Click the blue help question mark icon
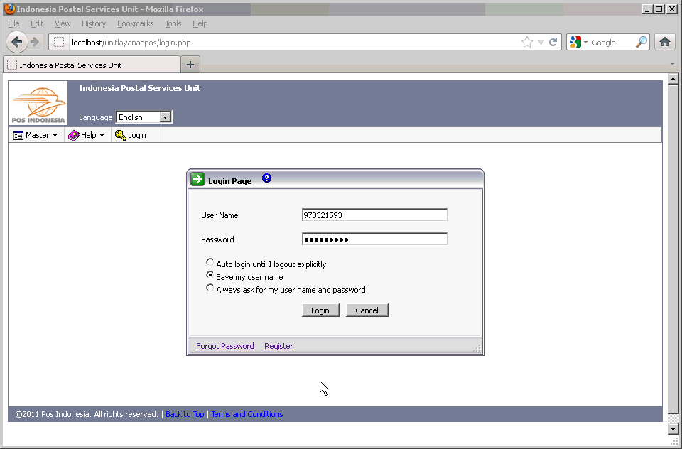The height and width of the screenshot is (449, 682). pyautogui.click(x=266, y=178)
